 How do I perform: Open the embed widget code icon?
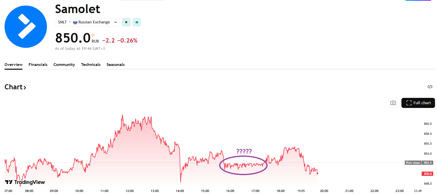click(x=430, y=87)
